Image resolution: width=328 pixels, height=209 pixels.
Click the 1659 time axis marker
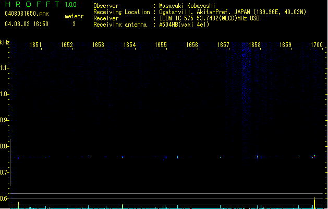(286, 45)
